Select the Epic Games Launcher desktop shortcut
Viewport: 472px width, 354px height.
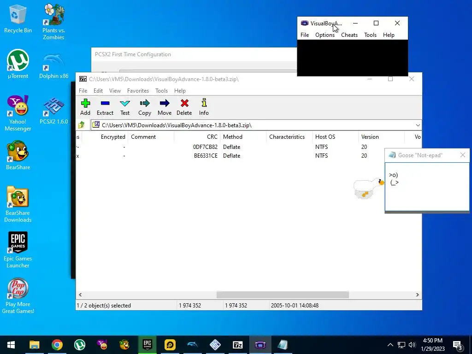(18, 250)
